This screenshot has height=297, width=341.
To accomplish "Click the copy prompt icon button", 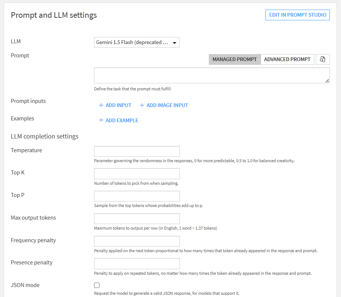I will [322, 59].
